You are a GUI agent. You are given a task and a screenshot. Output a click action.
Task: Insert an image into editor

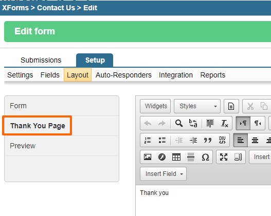coord(148,157)
